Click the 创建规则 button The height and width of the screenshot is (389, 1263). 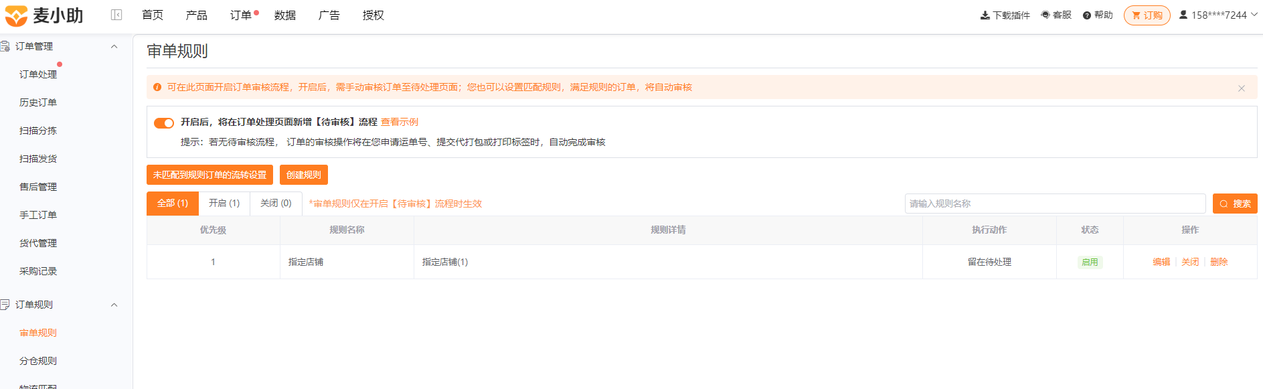click(x=304, y=175)
